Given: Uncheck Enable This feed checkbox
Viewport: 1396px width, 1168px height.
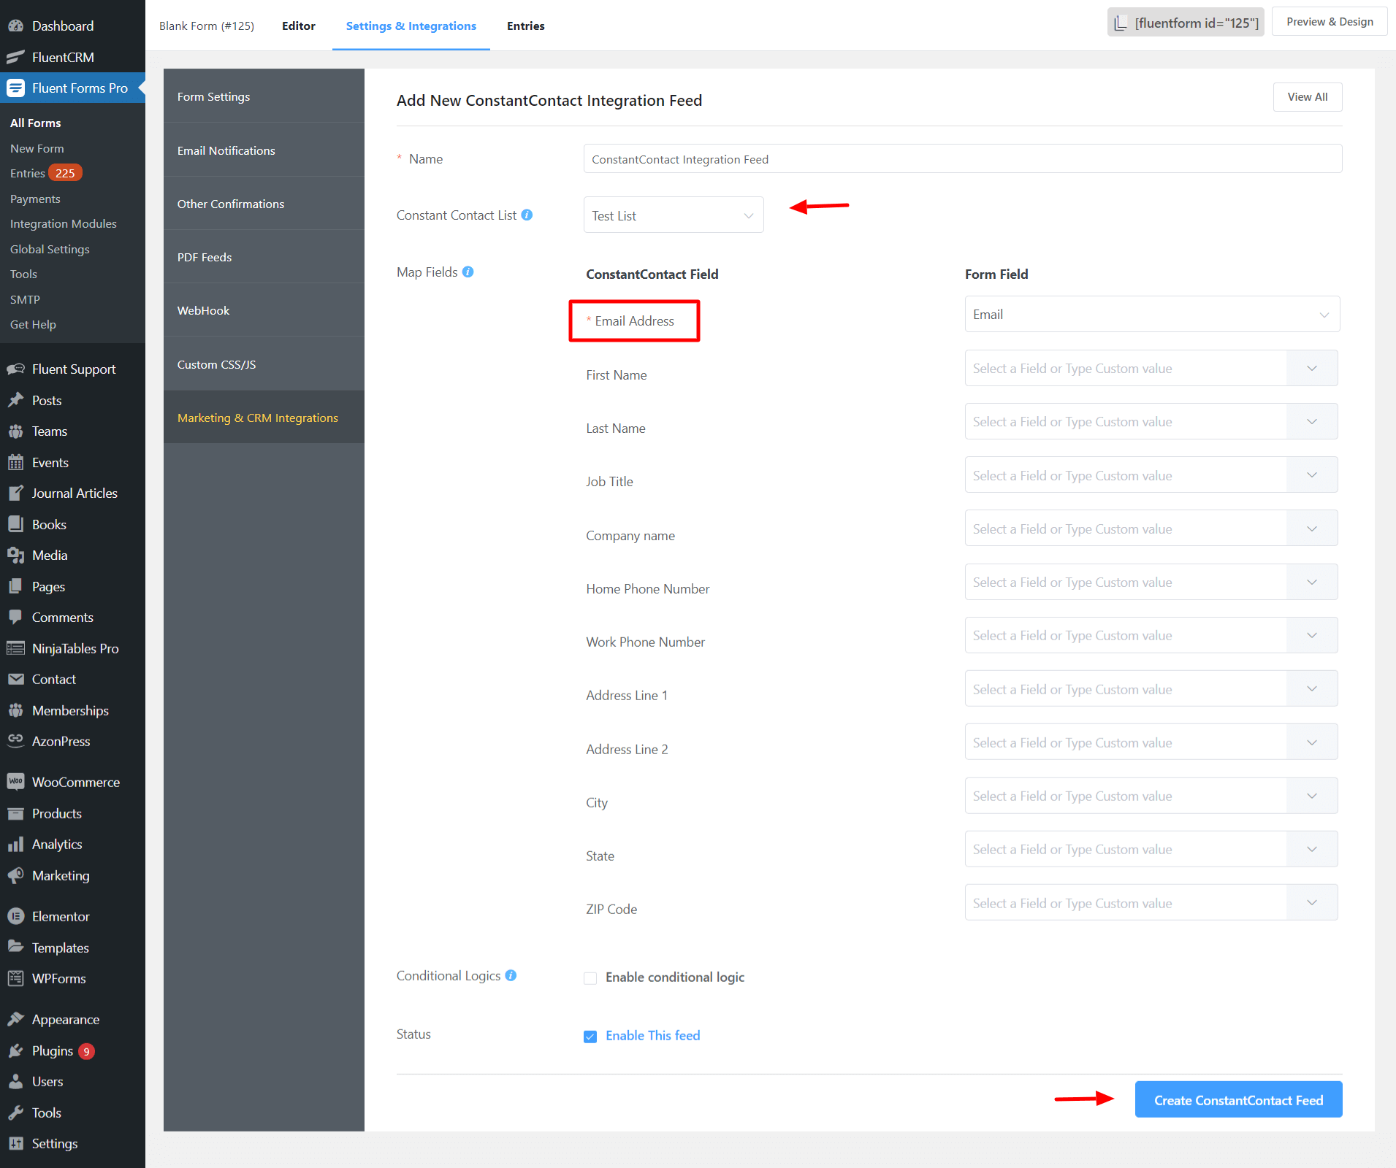Looking at the screenshot, I should (590, 1037).
